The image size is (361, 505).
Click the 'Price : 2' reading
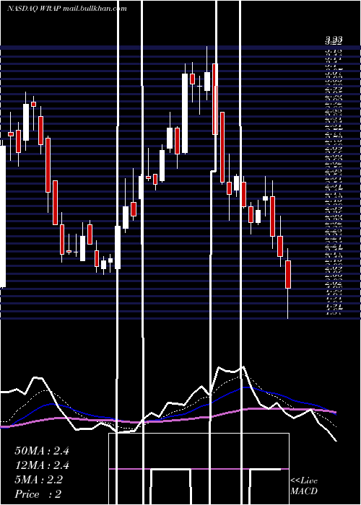point(38,493)
